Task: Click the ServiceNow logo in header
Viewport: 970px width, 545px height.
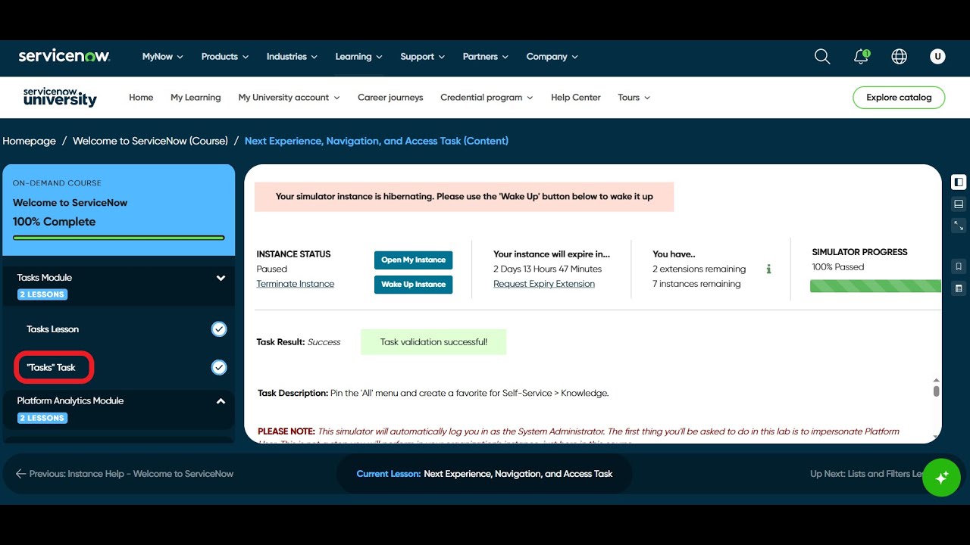Action: 64,56
